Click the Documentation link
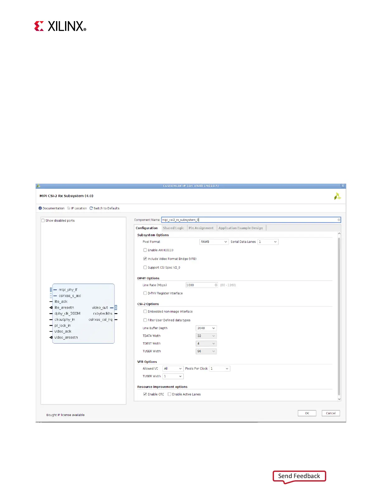 click(x=54, y=208)
